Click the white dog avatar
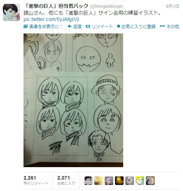The image size is (183, 191). pos(130,181)
